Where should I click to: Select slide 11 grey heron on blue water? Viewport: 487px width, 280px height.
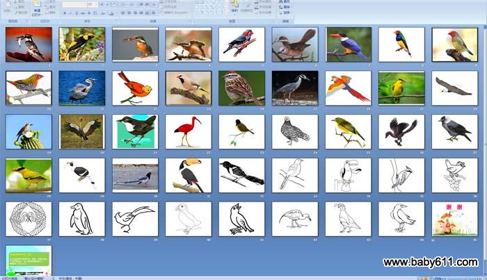point(82,88)
